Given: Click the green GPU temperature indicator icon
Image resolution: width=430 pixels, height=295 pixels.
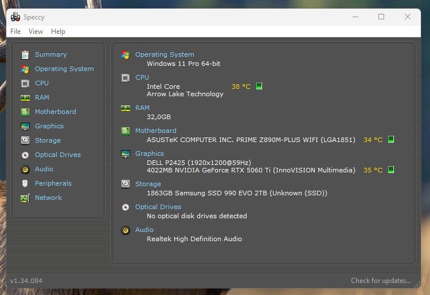Looking at the screenshot, I should [x=391, y=170].
